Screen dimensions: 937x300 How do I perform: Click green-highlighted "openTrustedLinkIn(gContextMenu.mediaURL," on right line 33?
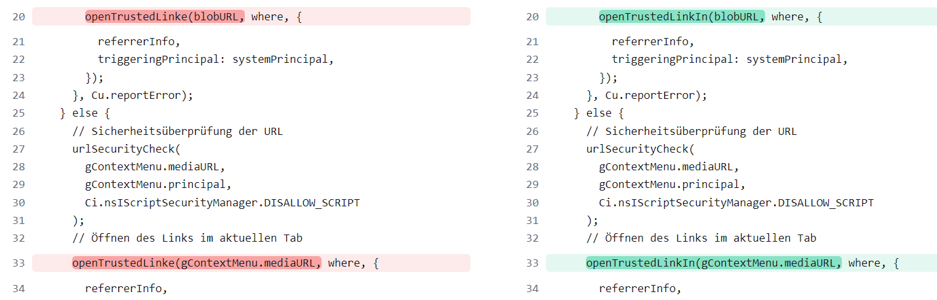tap(713, 263)
